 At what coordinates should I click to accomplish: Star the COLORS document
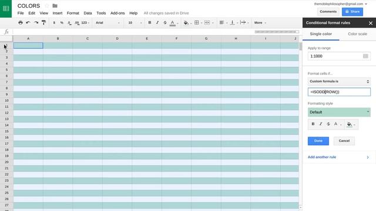[47, 6]
